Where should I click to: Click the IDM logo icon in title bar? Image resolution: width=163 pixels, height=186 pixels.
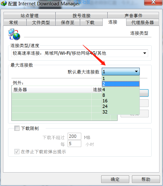(4, 3)
